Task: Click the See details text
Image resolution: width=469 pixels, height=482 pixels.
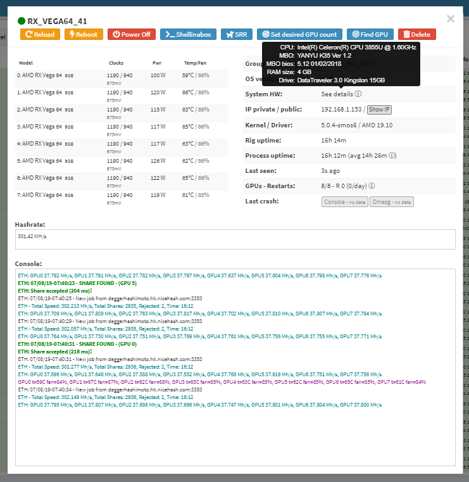Action: [x=337, y=94]
